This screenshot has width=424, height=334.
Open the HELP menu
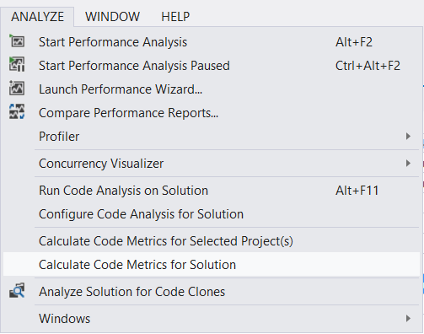175,17
